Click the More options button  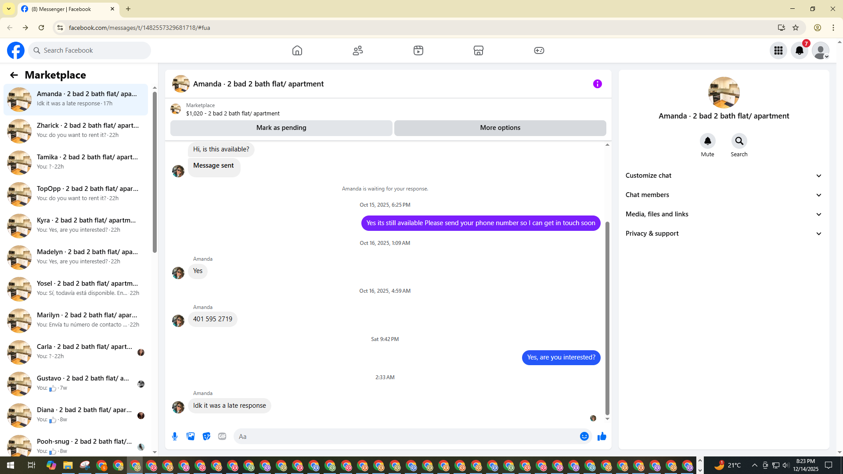coord(500,128)
